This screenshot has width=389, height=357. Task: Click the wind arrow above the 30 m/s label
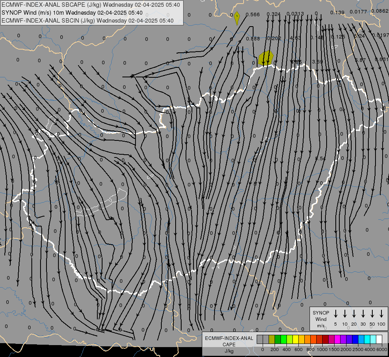(363, 314)
